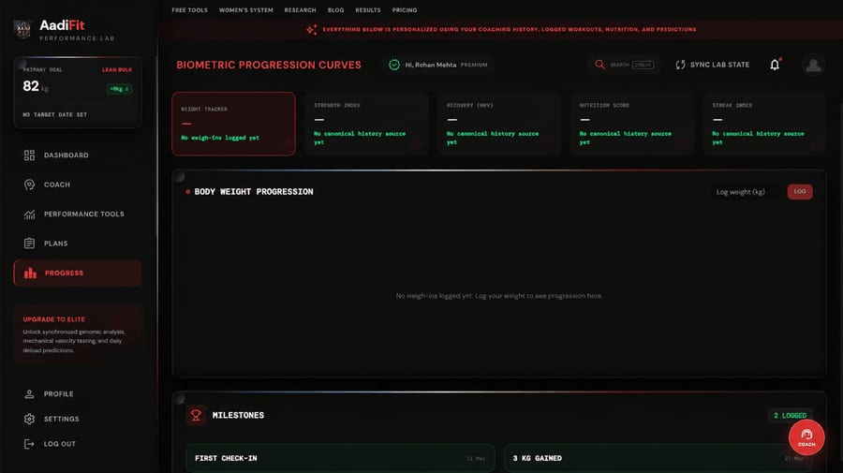Click the Progress bar-chart icon
843x473 pixels.
pos(30,273)
